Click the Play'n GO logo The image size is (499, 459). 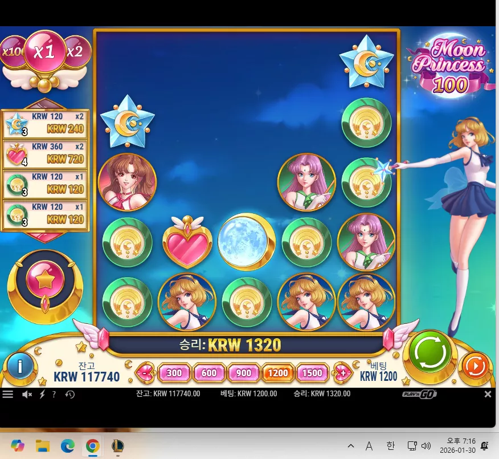[x=419, y=395]
